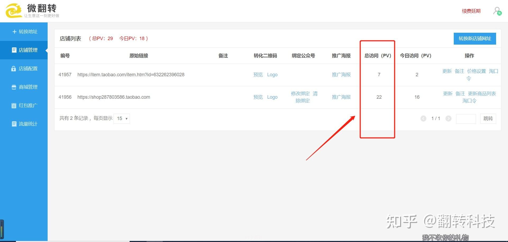Viewport: 508px width, 242px height.
Task: Open 红包推广 sidebar menu
Action: pyautogui.click(x=24, y=106)
